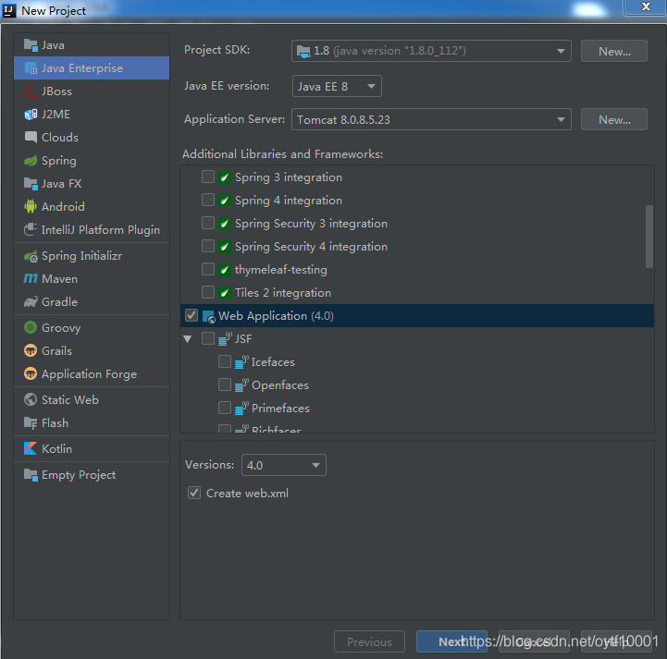Image resolution: width=667 pixels, height=659 pixels.
Task: Select Java Enterprise project category
Action: pyautogui.click(x=92, y=68)
